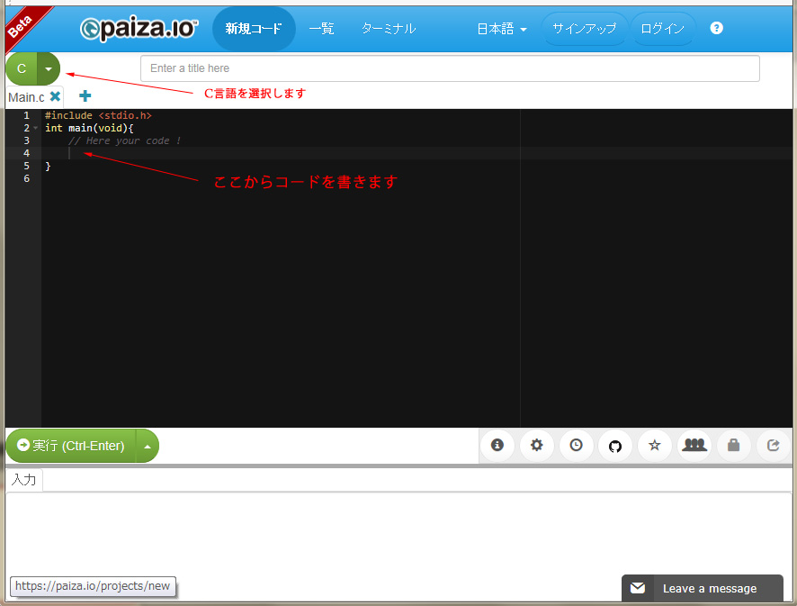Open the 日本語 language dropdown

click(x=501, y=29)
